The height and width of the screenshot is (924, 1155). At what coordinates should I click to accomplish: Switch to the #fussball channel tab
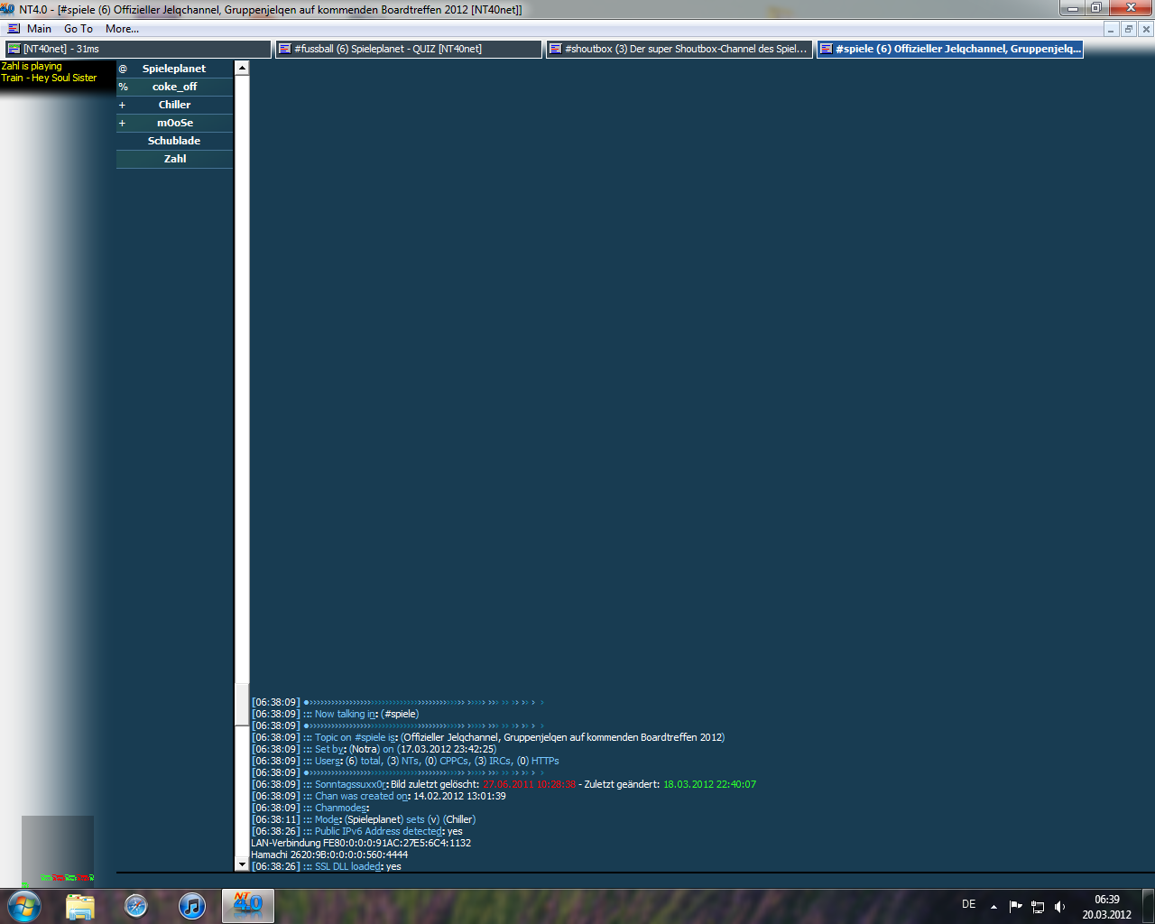pyautogui.click(x=408, y=49)
